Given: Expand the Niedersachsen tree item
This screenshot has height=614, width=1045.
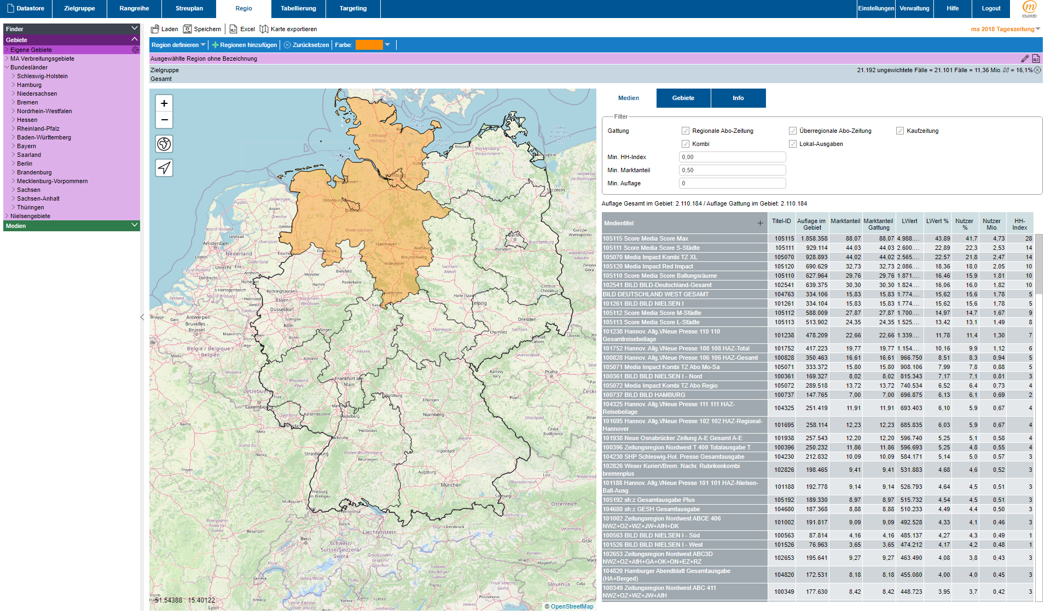Looking at the screenshot, I should click(14, 93).
